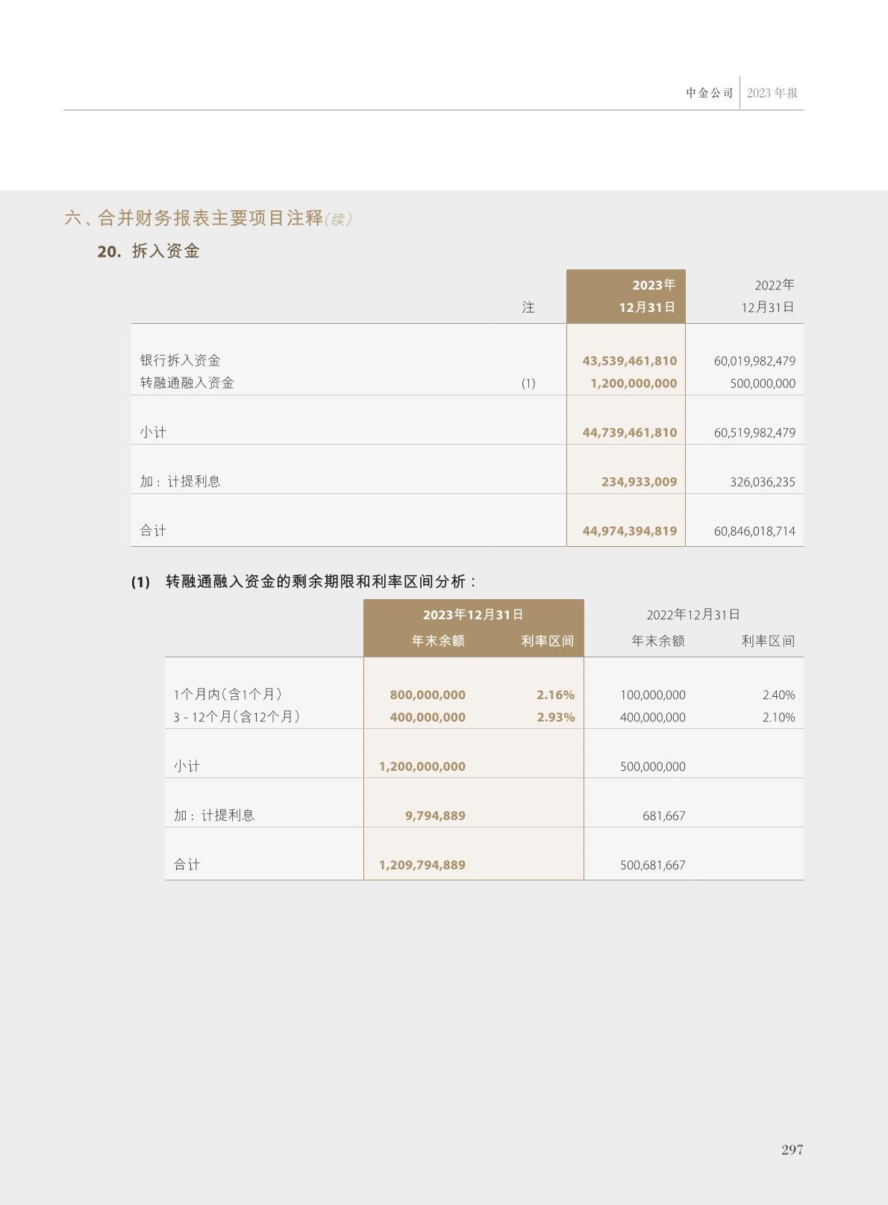This screenshot has width=888, height=1205.
Task: Click the 2.93% interest rate cell
Action: point(555,717)
